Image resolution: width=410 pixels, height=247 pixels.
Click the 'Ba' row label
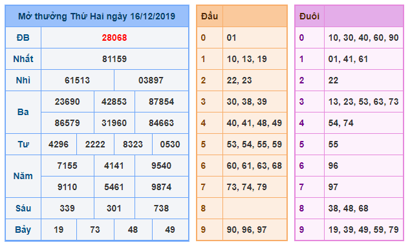pyautogui.click(x=23, y=112)
